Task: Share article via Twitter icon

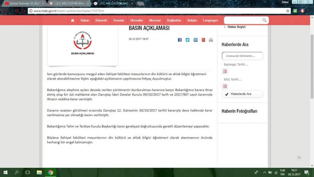Action: click(187, 40)
